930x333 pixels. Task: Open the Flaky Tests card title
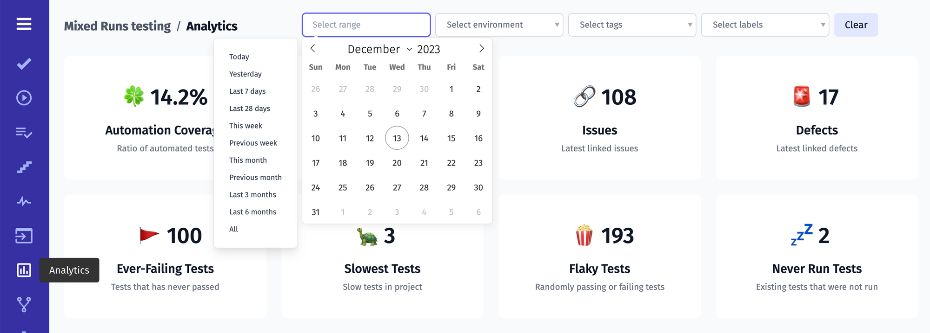(599, 269)
